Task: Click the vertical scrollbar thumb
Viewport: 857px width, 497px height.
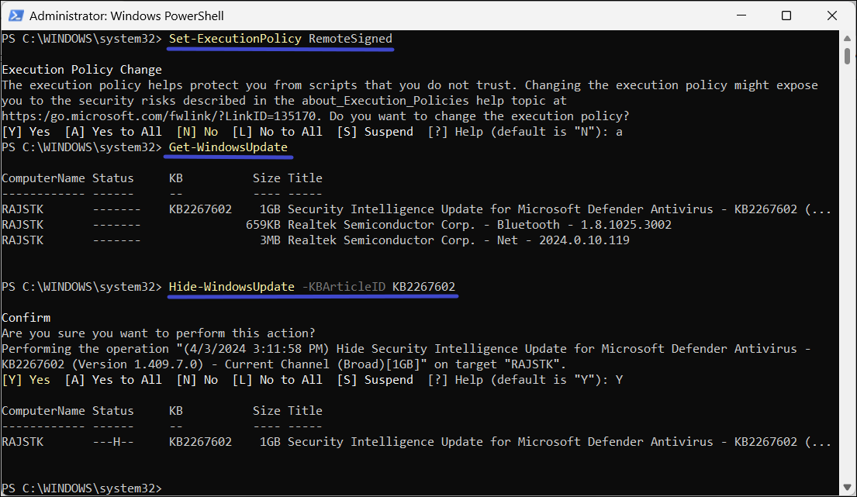Action: click(848, 57)
